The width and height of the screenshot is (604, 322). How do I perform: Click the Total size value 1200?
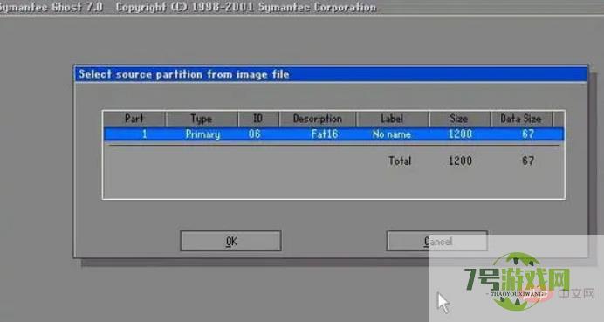coord(460,161)
